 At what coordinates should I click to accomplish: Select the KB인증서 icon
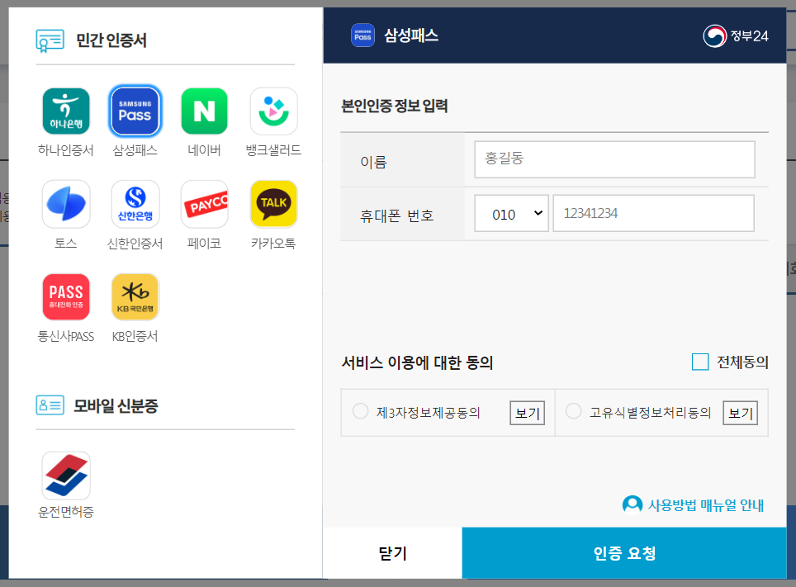tap(135, 296)
